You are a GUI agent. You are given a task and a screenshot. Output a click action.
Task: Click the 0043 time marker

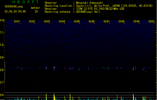coord(47,21)
